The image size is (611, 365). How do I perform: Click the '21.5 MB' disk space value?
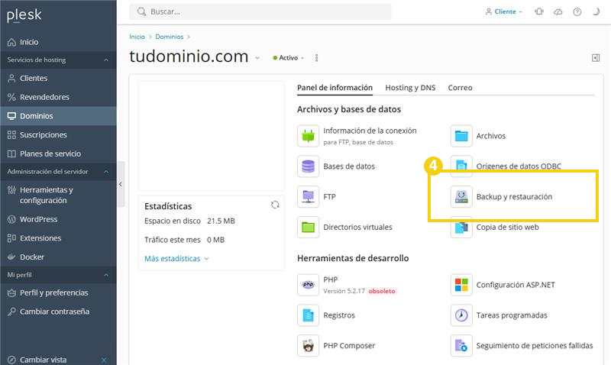tap(221, 221)
